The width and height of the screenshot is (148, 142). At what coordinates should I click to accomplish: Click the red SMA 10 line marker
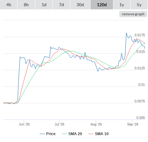[91, 134]
